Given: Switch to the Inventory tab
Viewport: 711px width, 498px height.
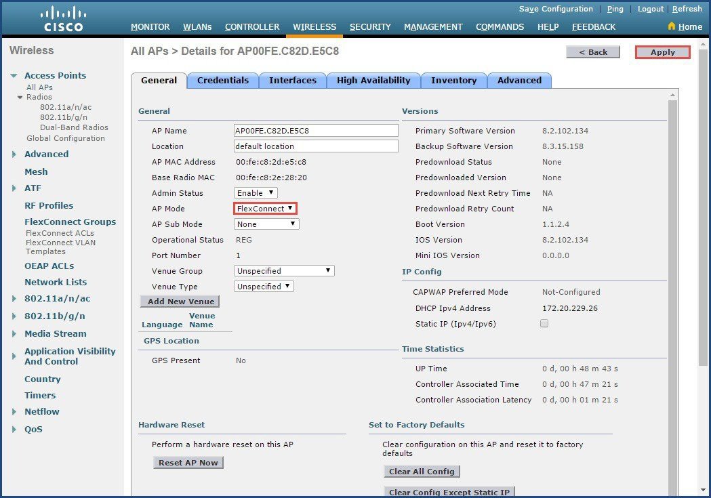Looking at the screenshot, I should pos(453,81).
